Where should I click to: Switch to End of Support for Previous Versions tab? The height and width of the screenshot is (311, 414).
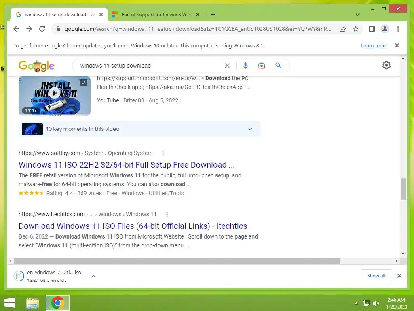[156, 15]
